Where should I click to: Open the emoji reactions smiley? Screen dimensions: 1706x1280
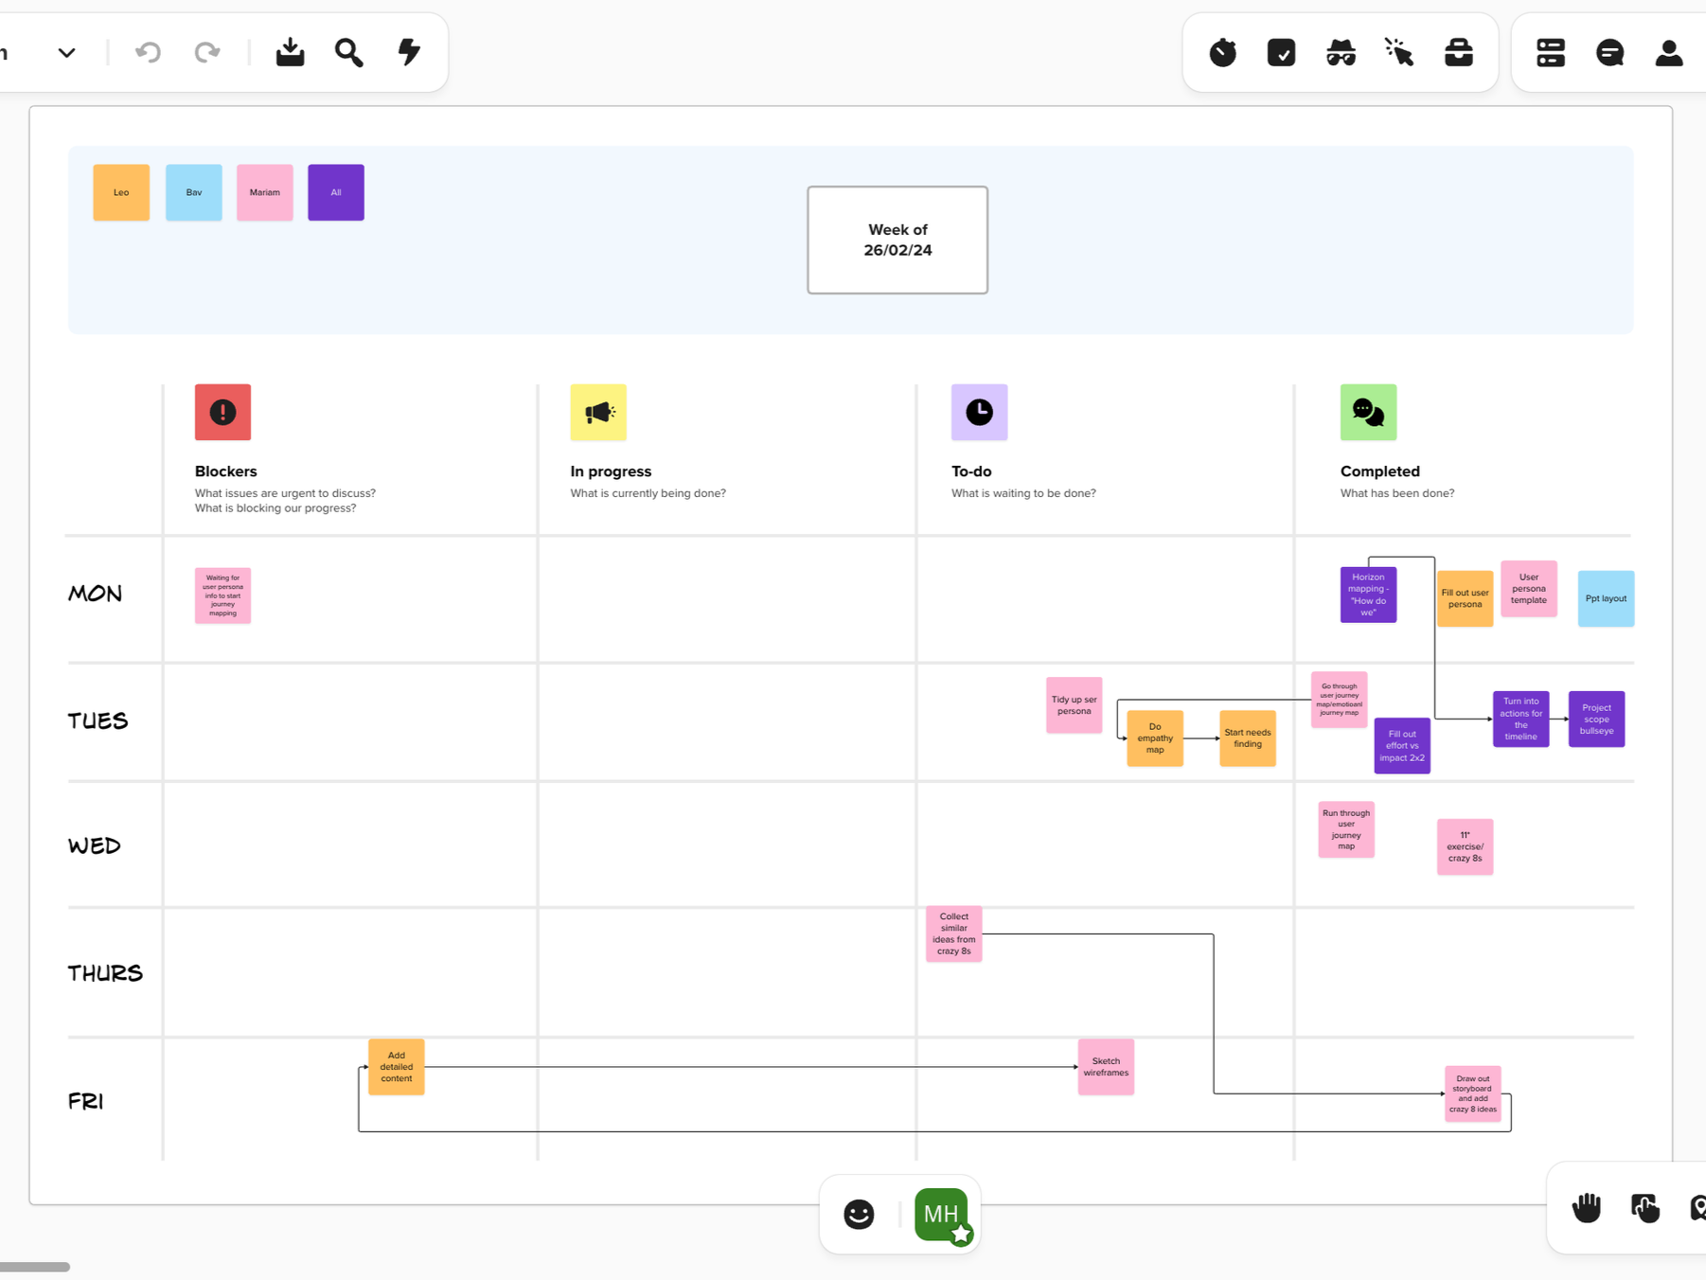pyautogui.click(x=859, y=1214)
